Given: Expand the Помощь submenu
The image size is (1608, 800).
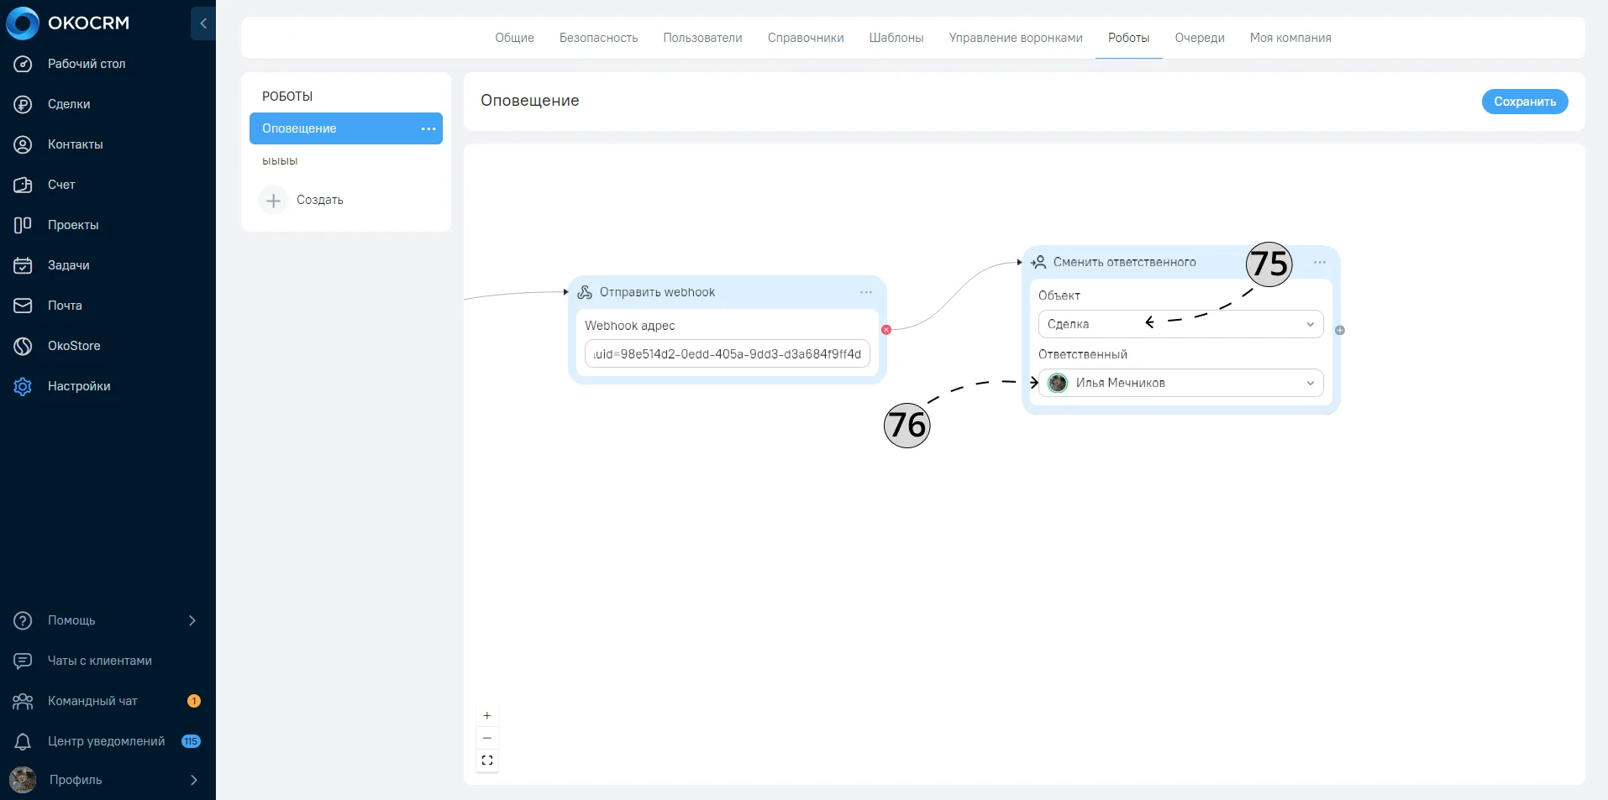Looking at the screenshot, I should (x=192, y=620).
